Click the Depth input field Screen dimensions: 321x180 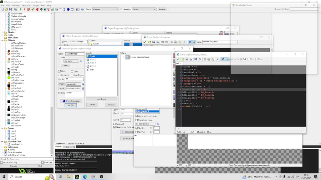[74, 79]
